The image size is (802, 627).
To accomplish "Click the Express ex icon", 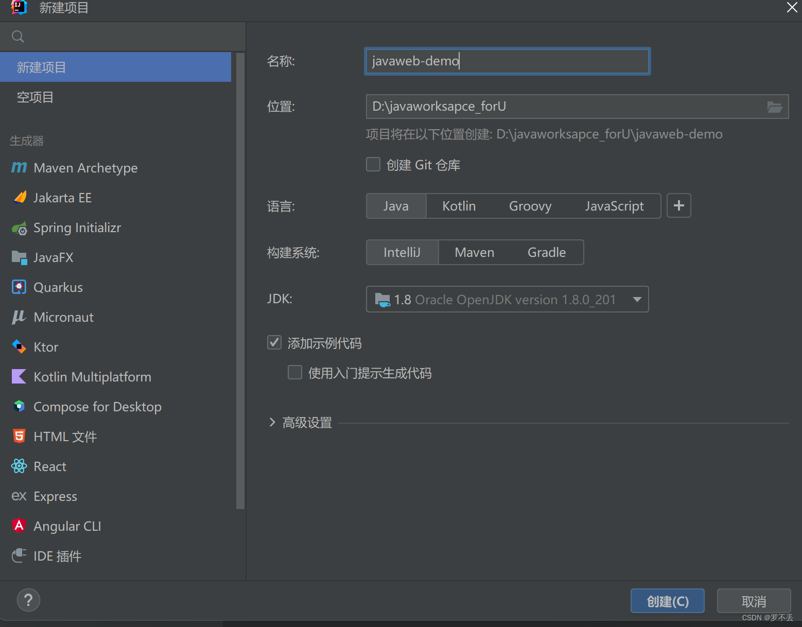I will [x=19, y=496].
